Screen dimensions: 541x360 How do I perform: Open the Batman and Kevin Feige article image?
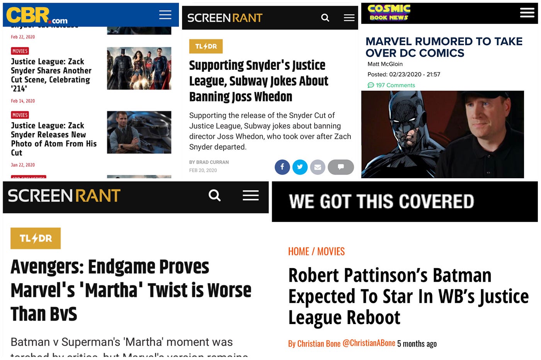click(442, 134)
